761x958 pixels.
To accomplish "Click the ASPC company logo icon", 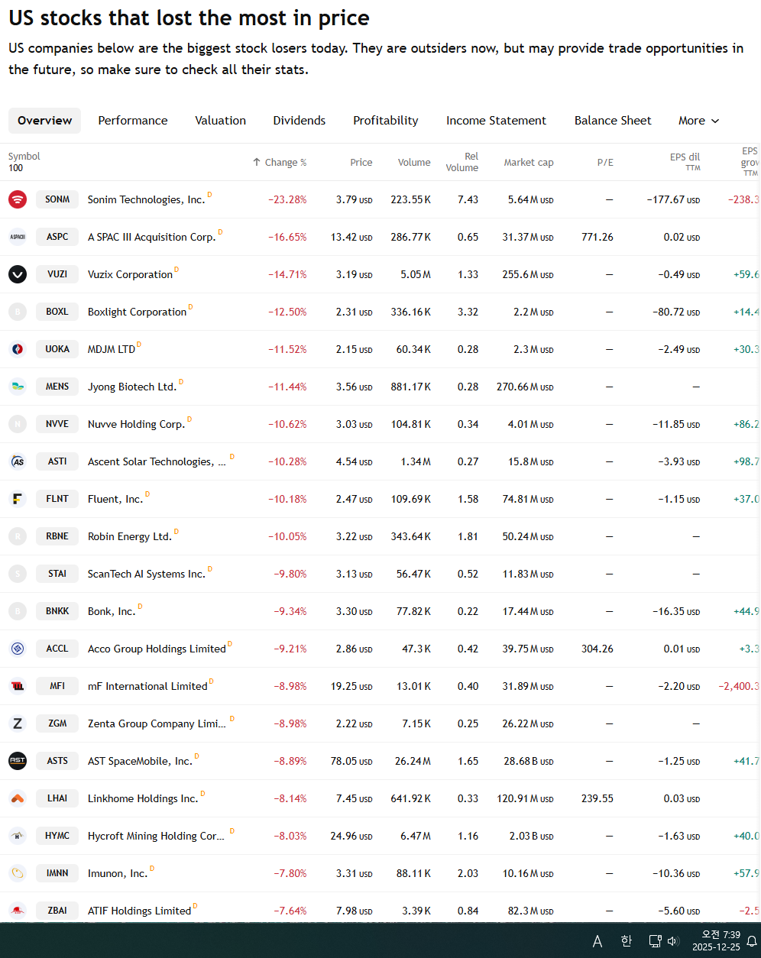I will tap(18, 237).
